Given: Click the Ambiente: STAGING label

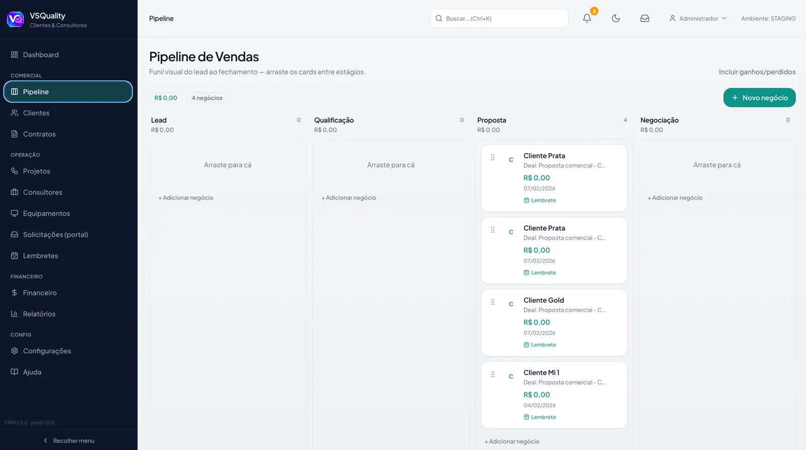Looking at the screenshot, I should click(x=768, y=19).
